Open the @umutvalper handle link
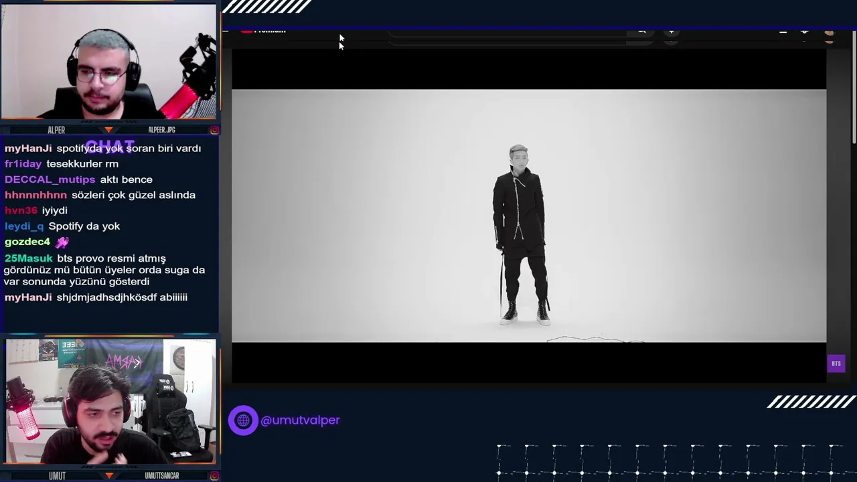This screenshot has height=482, width=857. pyautogui.click(x=300, y=420)
